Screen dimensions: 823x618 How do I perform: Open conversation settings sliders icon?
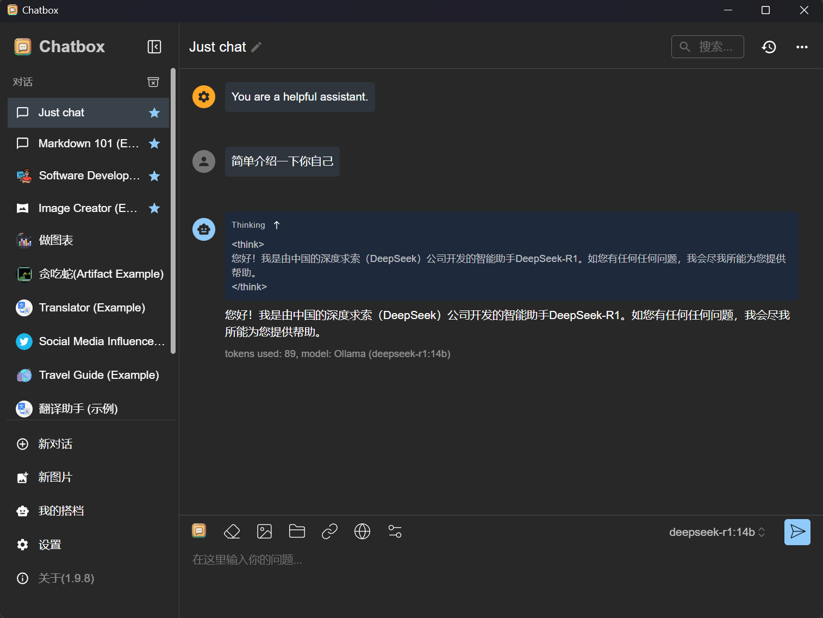[x=395, y=531]
